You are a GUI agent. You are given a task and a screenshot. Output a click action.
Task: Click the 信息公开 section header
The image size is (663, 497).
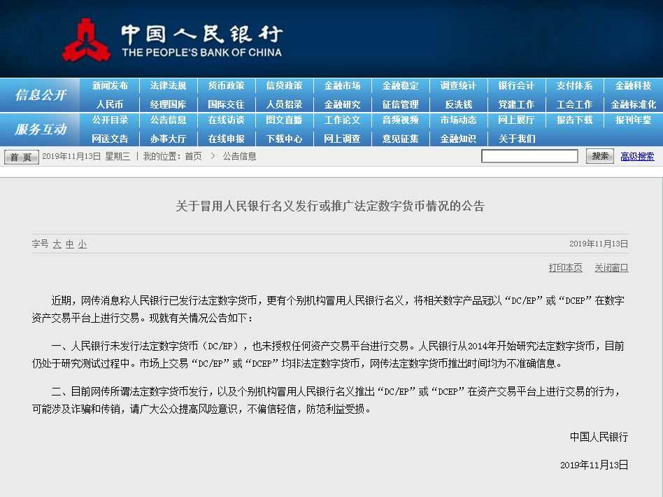tap(41, 94)
